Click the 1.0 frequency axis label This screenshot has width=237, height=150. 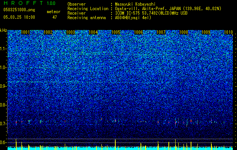pyautogui.click(x=3, y=67)
